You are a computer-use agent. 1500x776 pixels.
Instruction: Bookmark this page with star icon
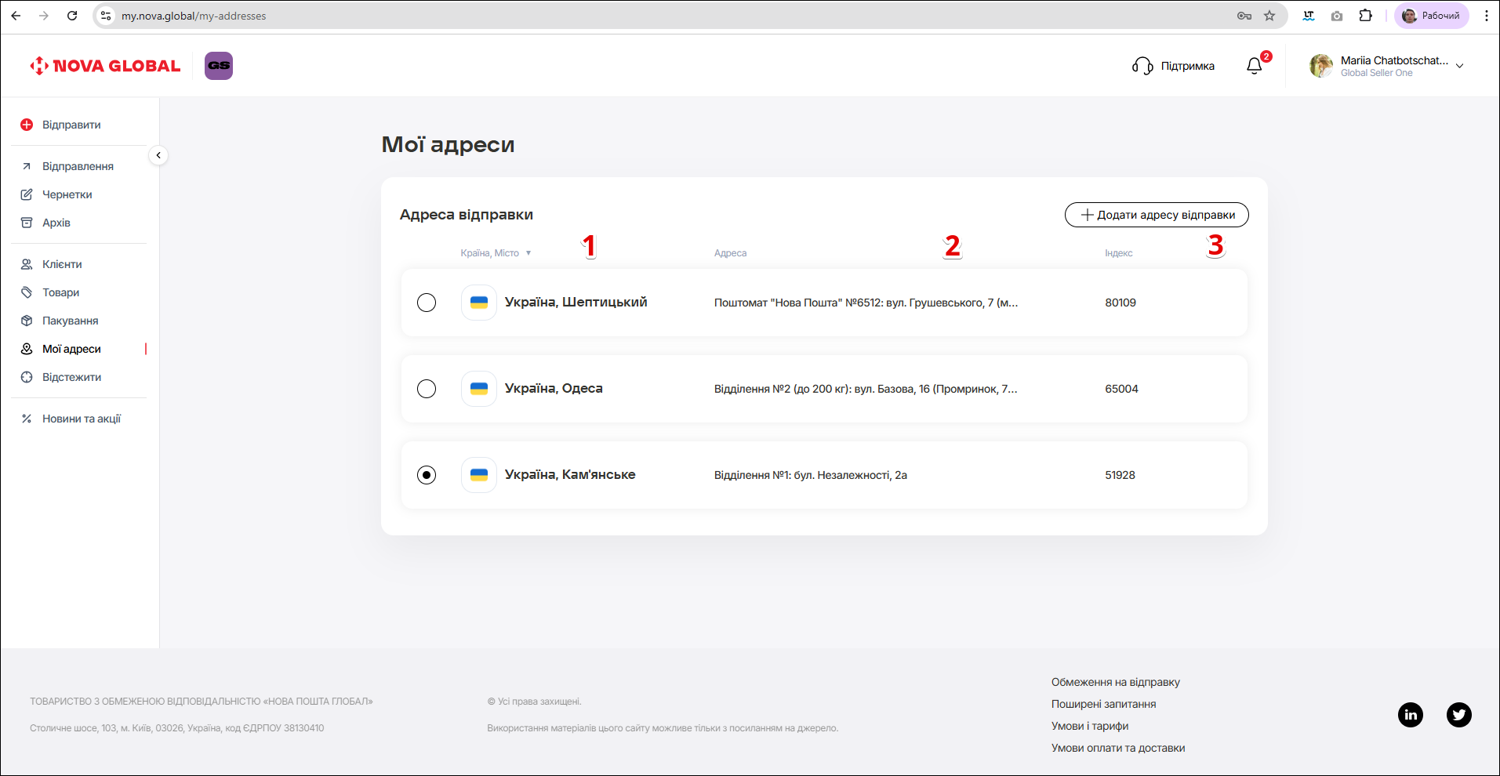point(1269,16)
